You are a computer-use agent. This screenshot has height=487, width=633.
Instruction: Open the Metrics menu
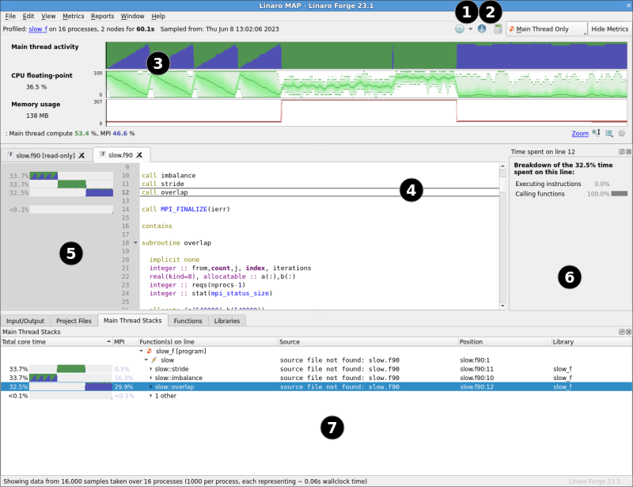[73, 16]
